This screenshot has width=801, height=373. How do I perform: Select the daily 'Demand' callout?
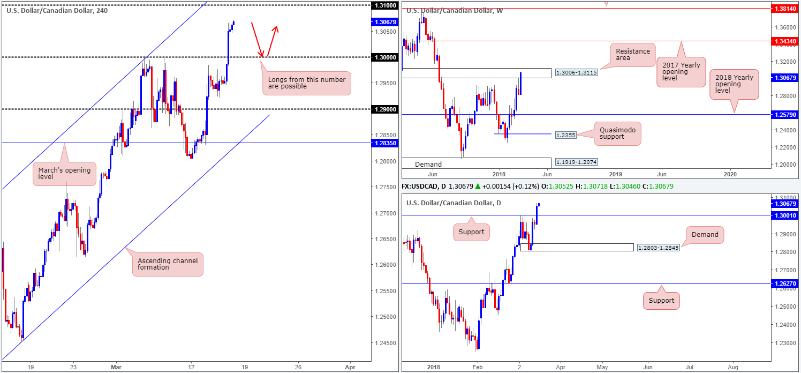coord(705,234)
